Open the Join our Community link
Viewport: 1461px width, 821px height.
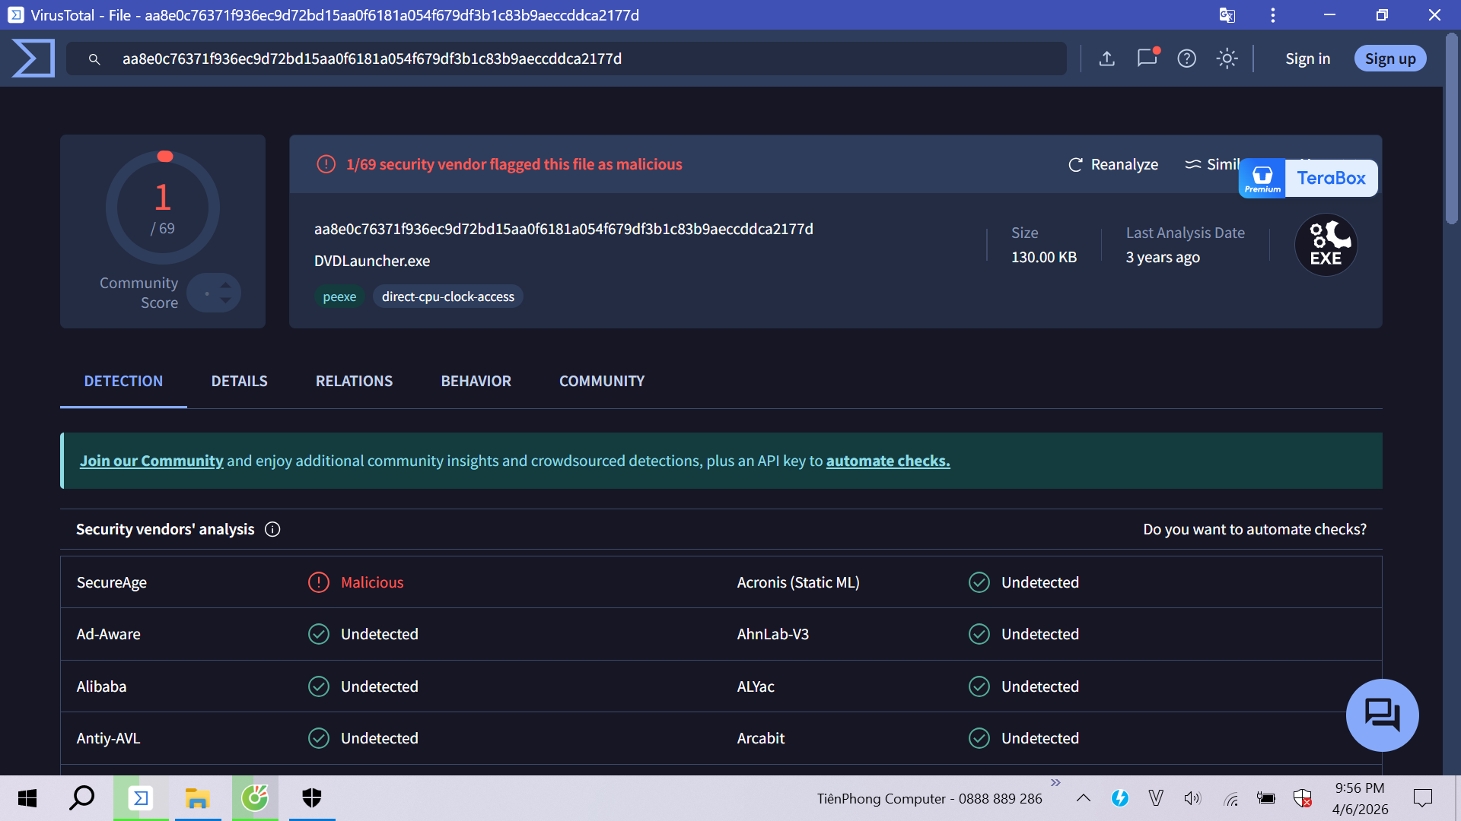point(151,461)
